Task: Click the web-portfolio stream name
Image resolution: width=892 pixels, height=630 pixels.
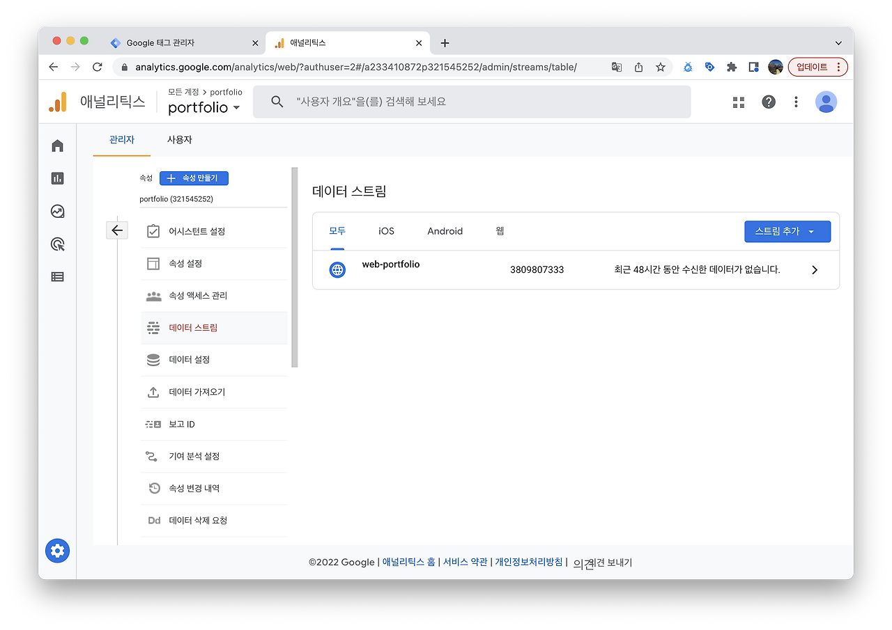Action: [391, 265]
